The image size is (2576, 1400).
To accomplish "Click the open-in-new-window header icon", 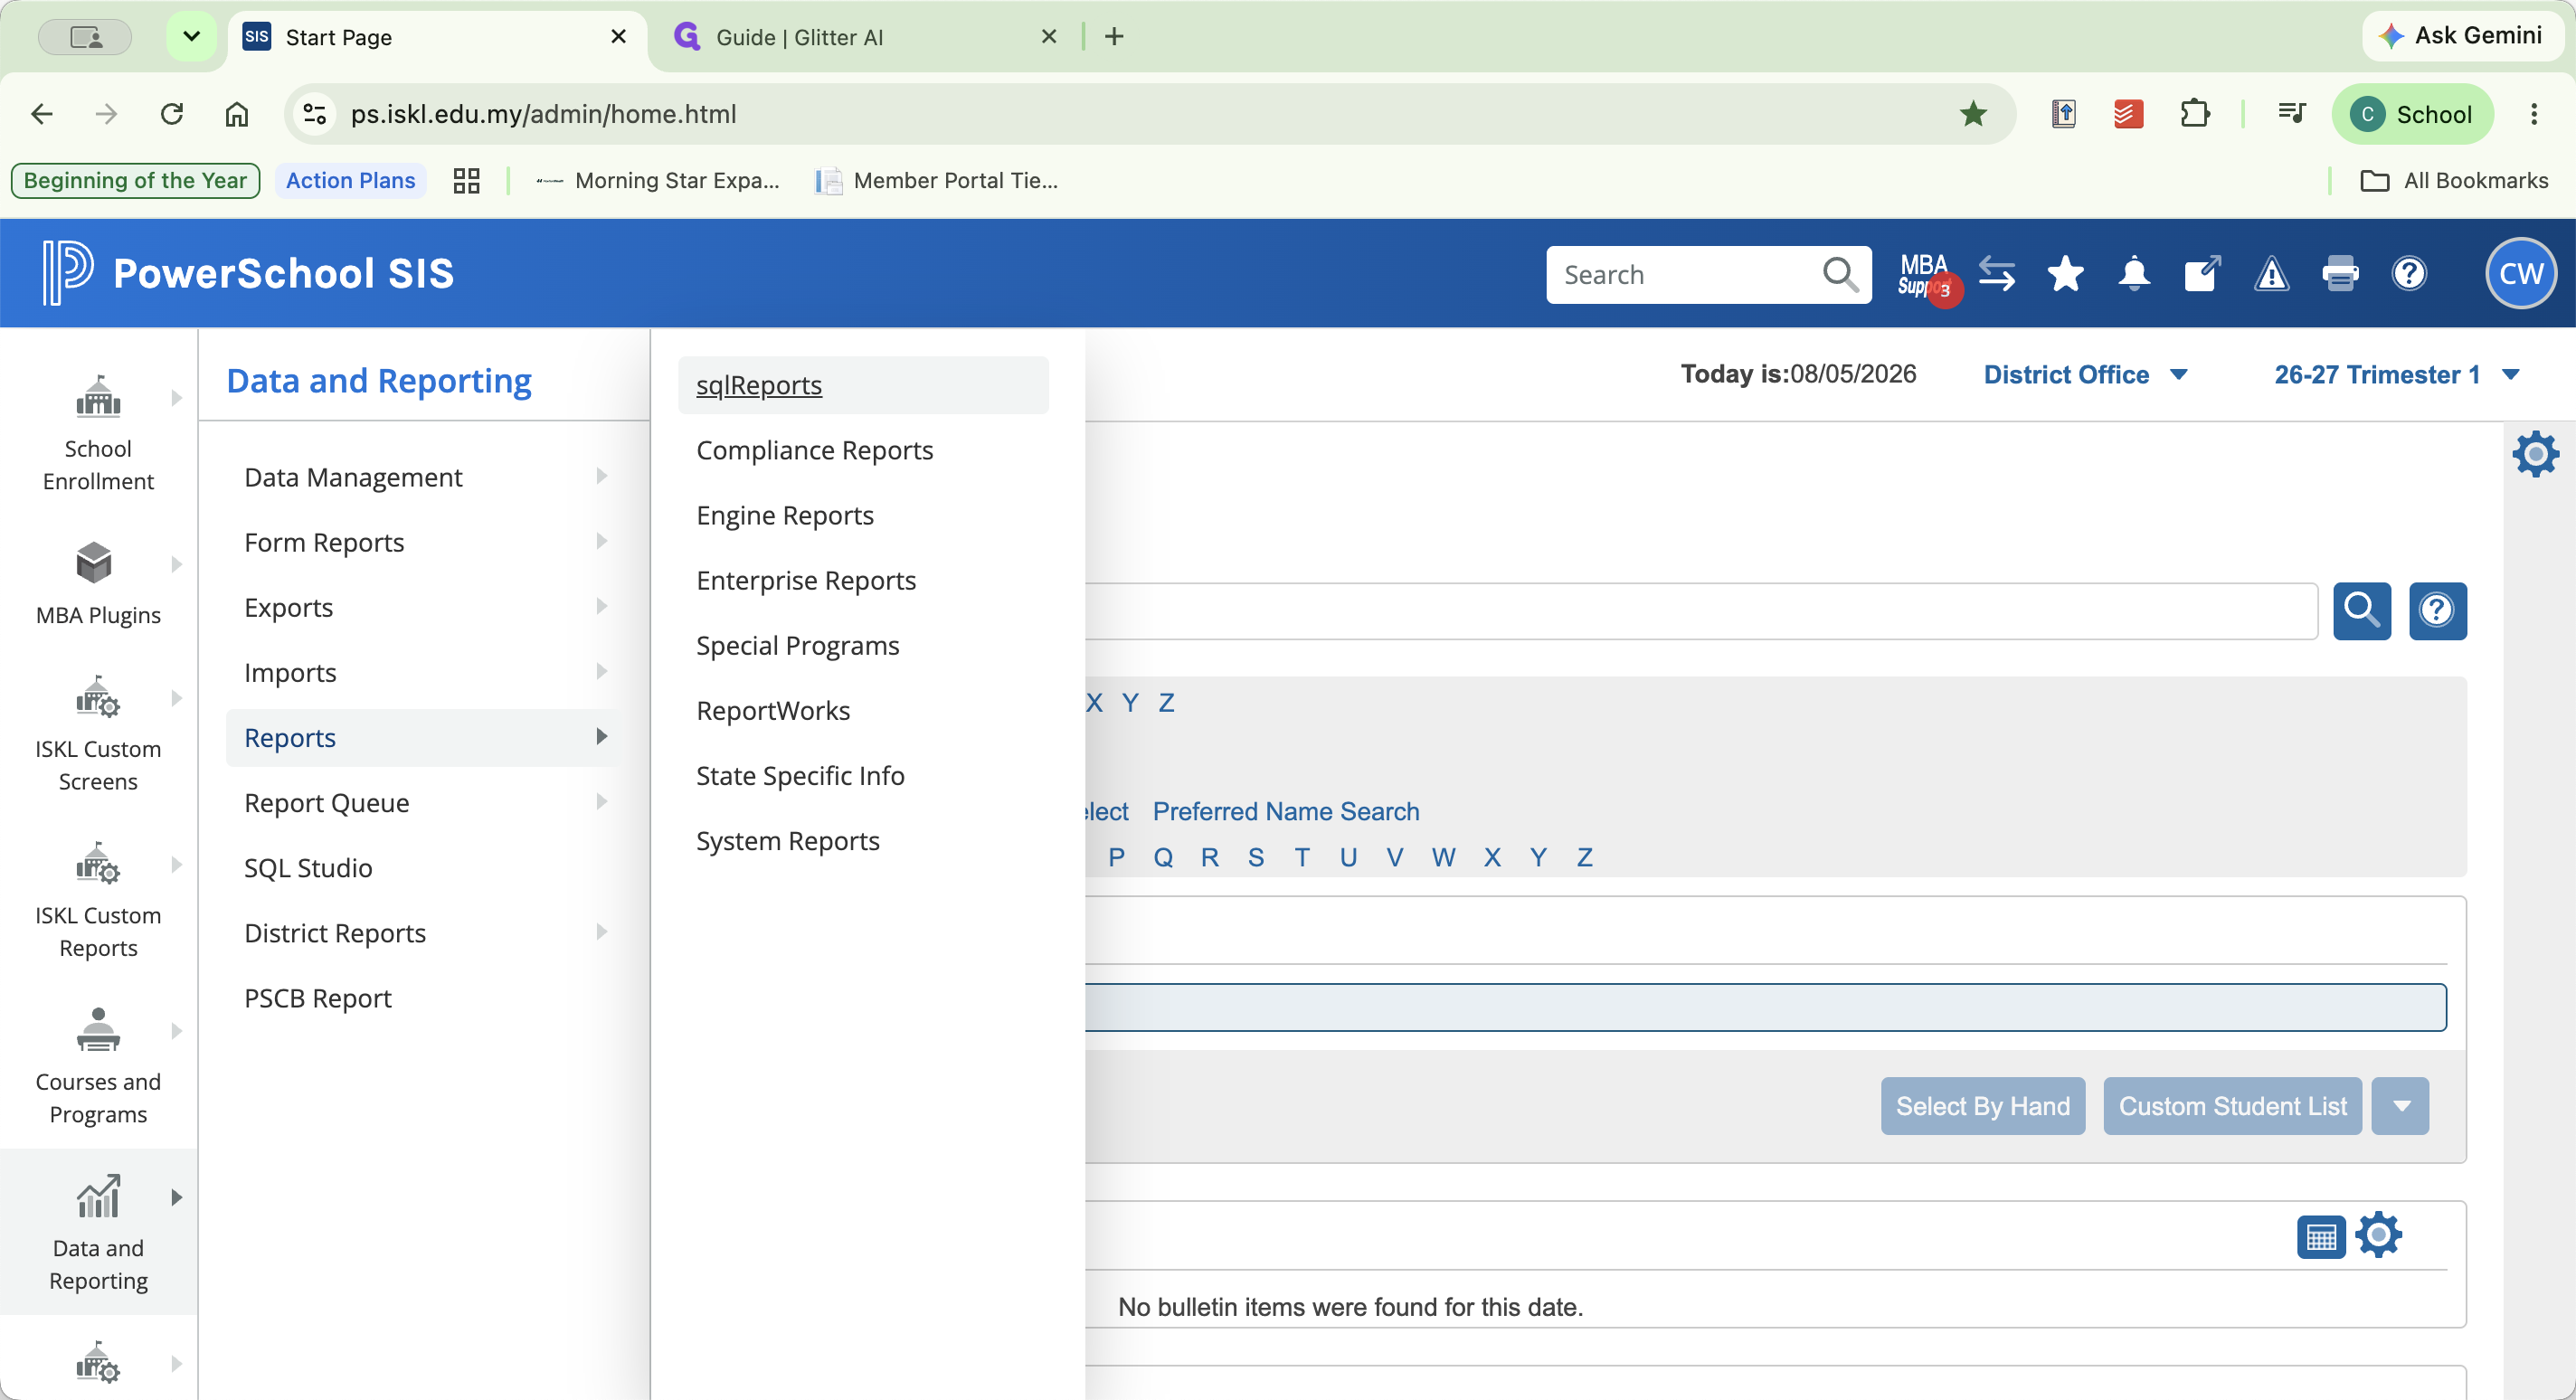I will pyautogui.click(x=2202, y=274).
